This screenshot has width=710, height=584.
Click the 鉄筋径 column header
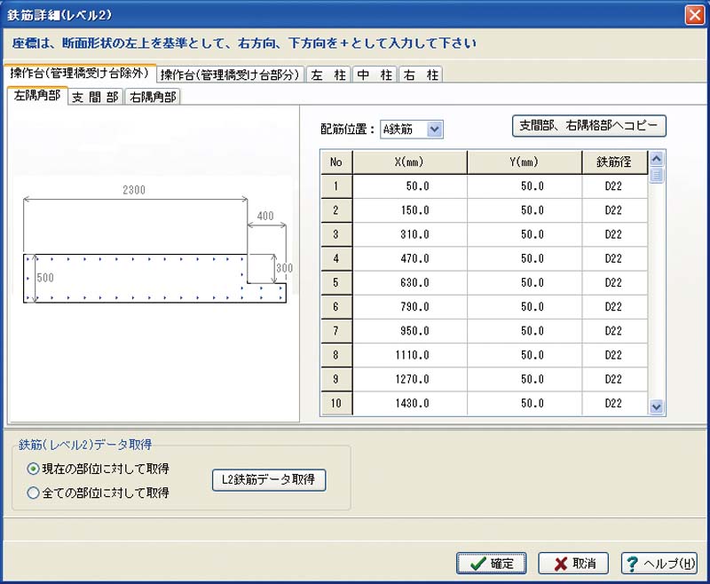point(614,162)
